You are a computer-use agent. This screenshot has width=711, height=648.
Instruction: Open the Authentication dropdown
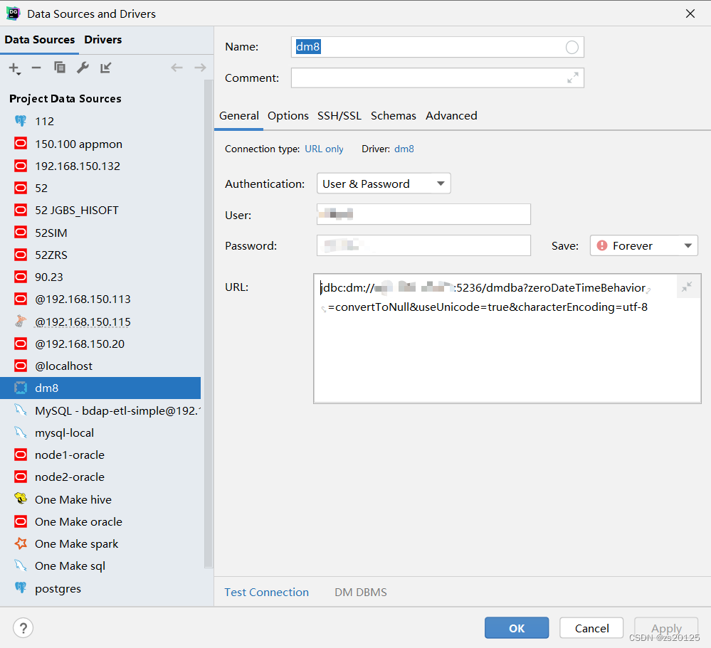[x=383, y=183]
